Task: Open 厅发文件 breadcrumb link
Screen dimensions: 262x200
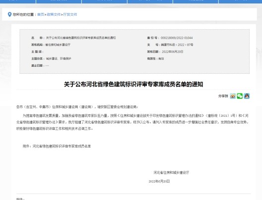Action: point(70,14)
